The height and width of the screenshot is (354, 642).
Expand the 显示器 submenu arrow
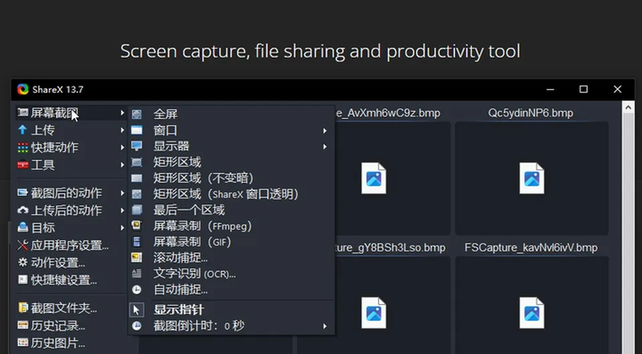pyautogui.click(x=325, y=146)
